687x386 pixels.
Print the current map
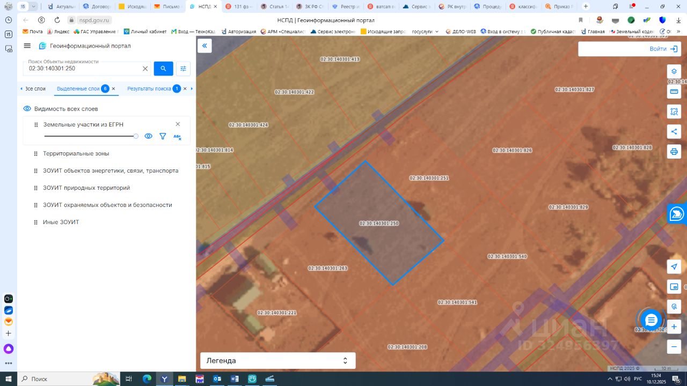(x=674, y=151)
